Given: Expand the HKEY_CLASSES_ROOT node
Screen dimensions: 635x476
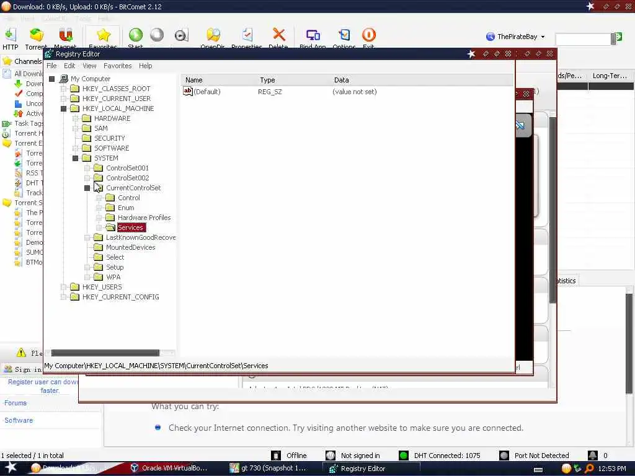Looking at the screenshot, I should [64, 89].
